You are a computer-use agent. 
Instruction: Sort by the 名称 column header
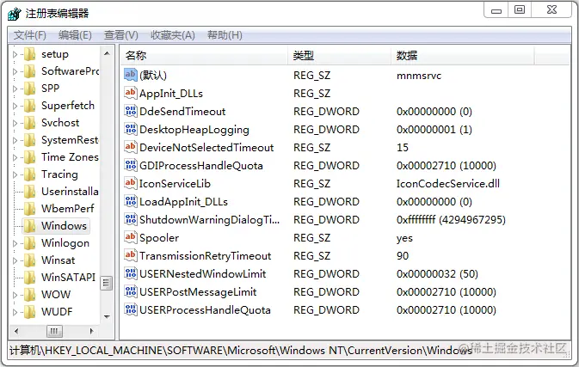click(x=203, y=55)
